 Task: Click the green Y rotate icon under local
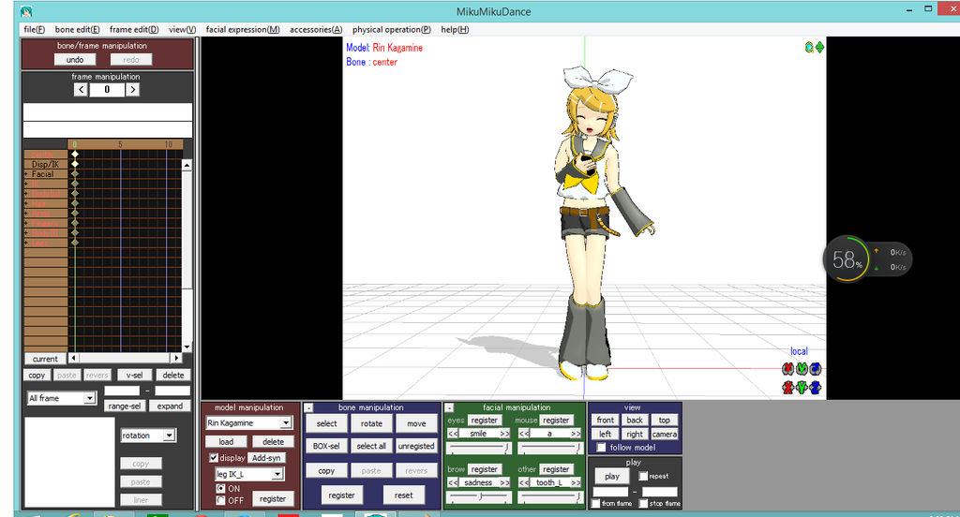click(802, 368)
